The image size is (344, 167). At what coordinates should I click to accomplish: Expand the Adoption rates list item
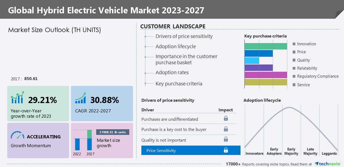pyautogui.click(x=172, y=72)
